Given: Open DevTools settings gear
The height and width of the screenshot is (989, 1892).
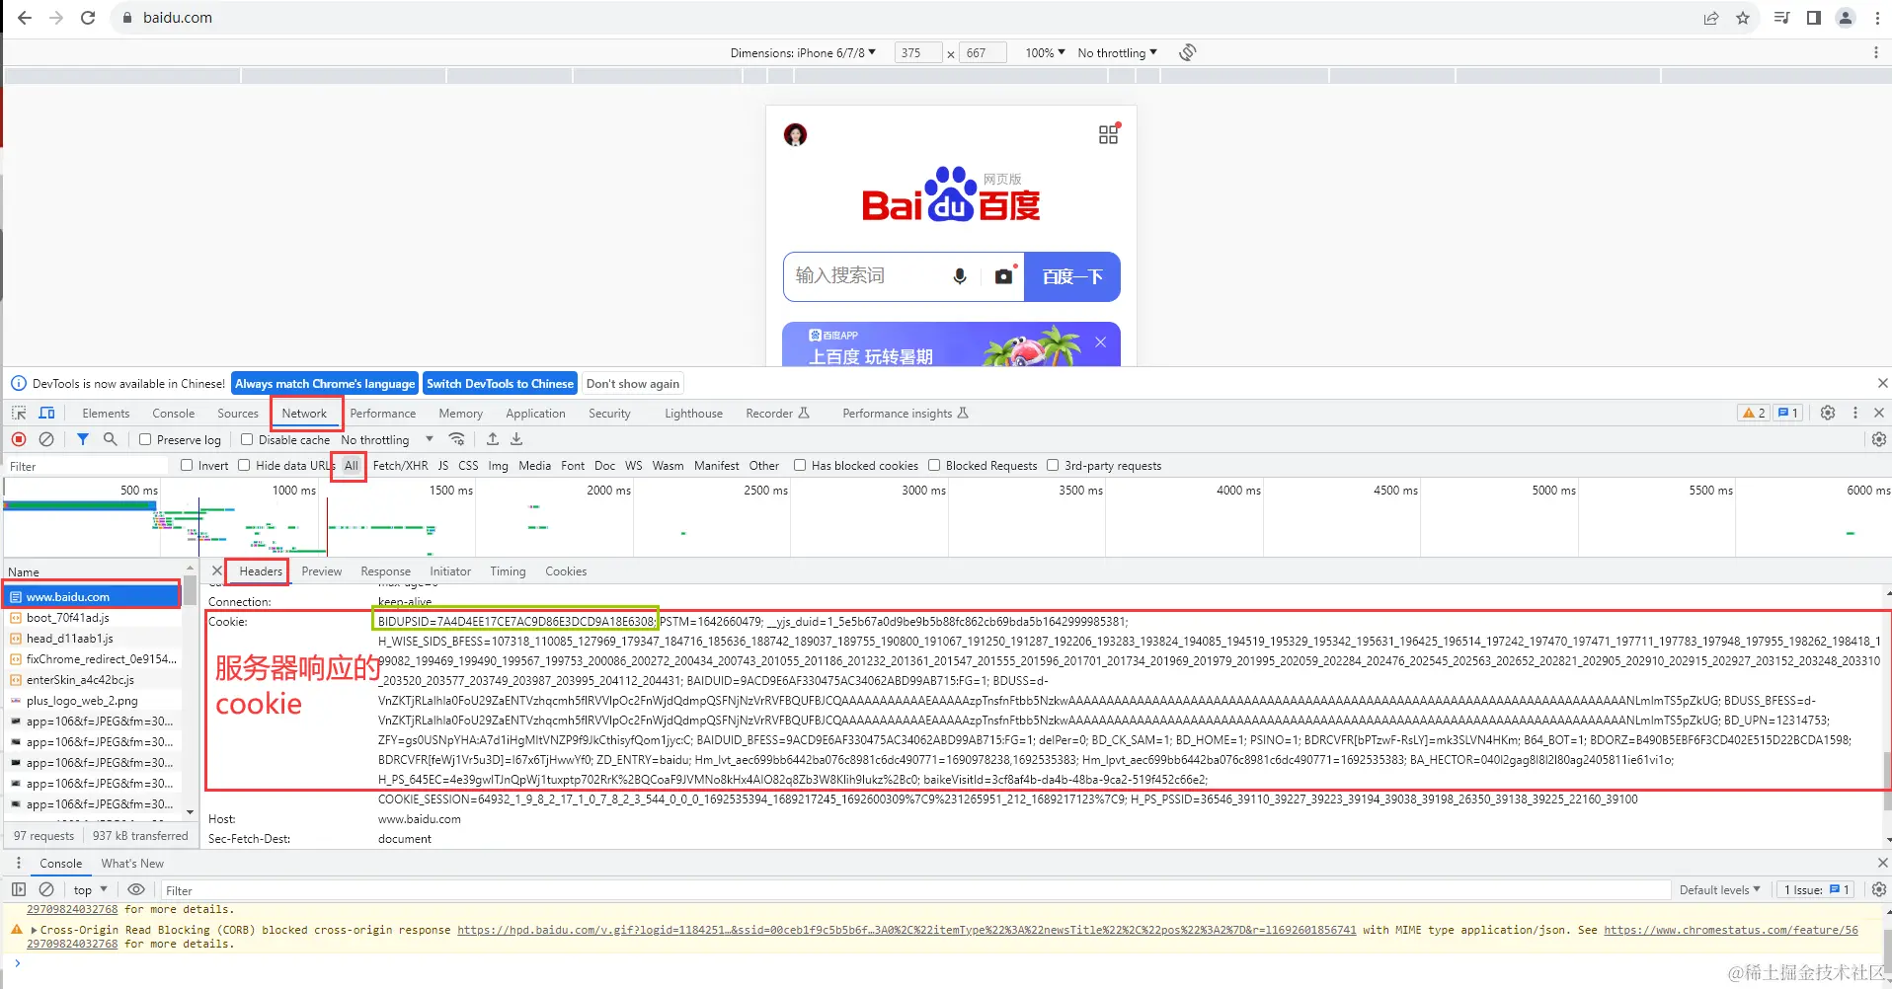Looking at the screenshot, I should (x=1828, y=413).
